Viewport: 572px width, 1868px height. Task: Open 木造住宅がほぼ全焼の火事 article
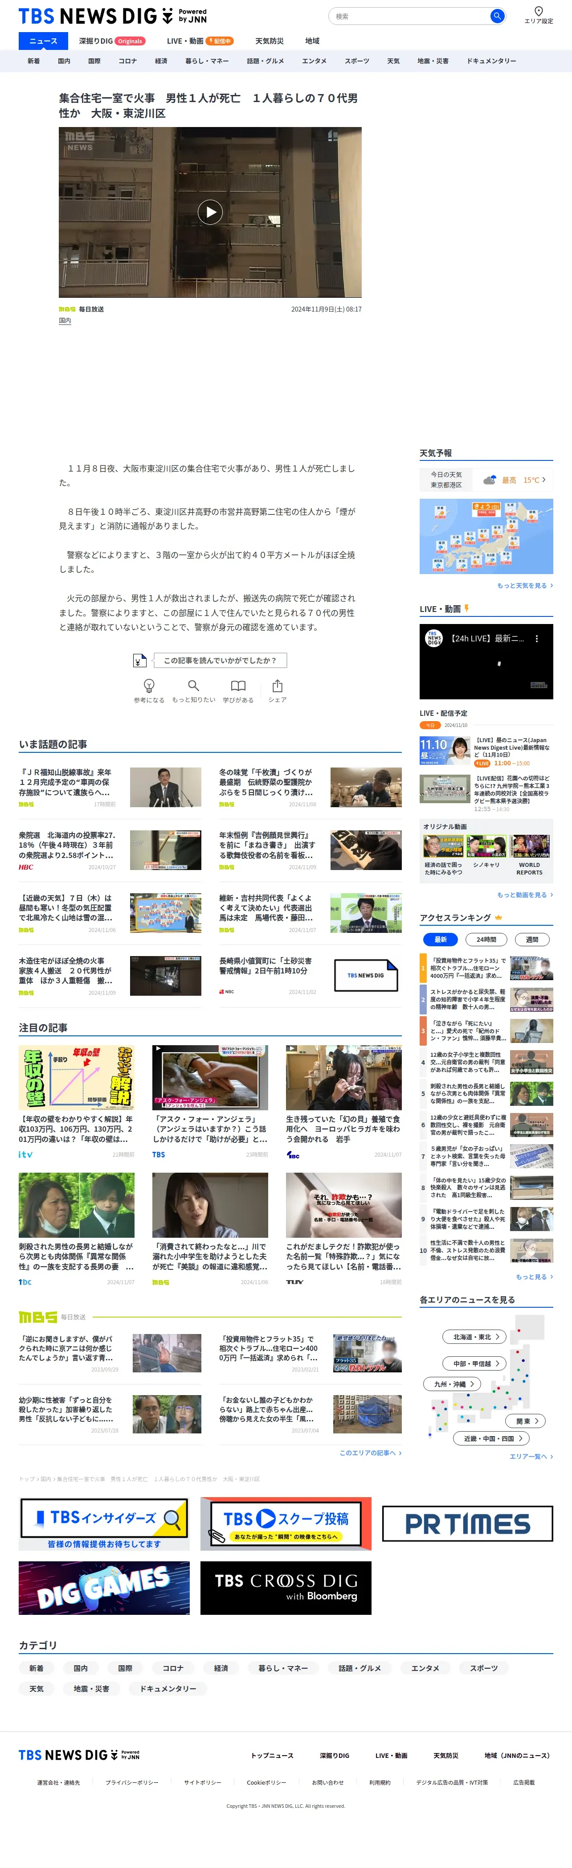pyautogui.click(x=110, y=975)
